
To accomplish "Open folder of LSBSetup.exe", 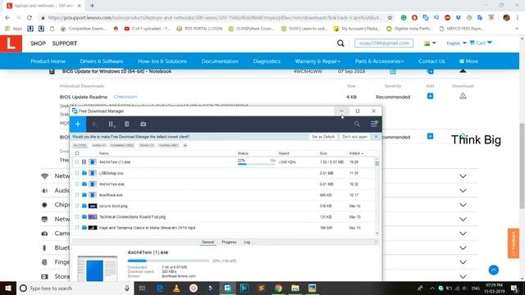I will pos(84,173).
